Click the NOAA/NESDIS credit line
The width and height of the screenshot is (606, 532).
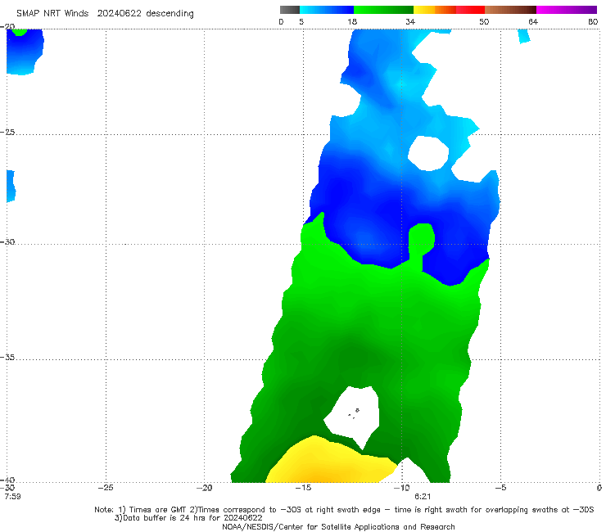pyautogui.click(x=338, y=527)
